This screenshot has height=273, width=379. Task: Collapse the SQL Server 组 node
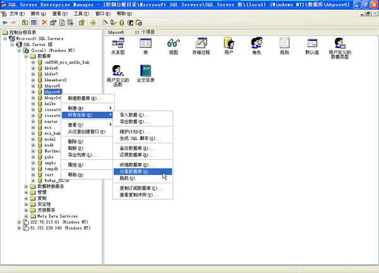pos(12,44)
